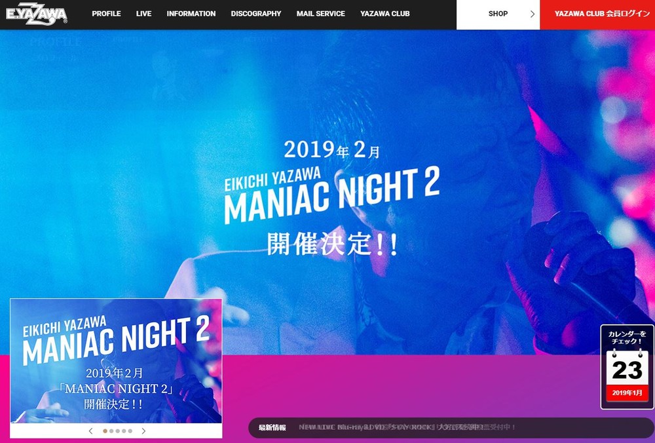Click the MANIAC NIGHT 2 thumbnail banner
The width and height of the screenshot is (655, 443).
tap(116, 361)
